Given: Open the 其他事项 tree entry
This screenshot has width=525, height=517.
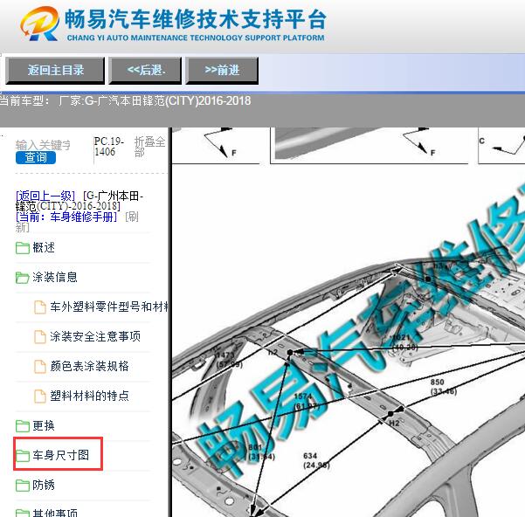Looking at the screenshot, I should tap(55, 513).
